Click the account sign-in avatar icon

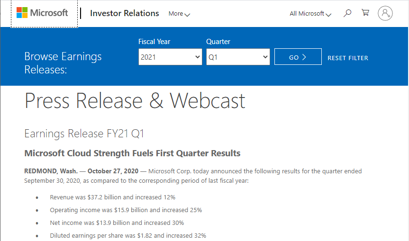(385, 13)
